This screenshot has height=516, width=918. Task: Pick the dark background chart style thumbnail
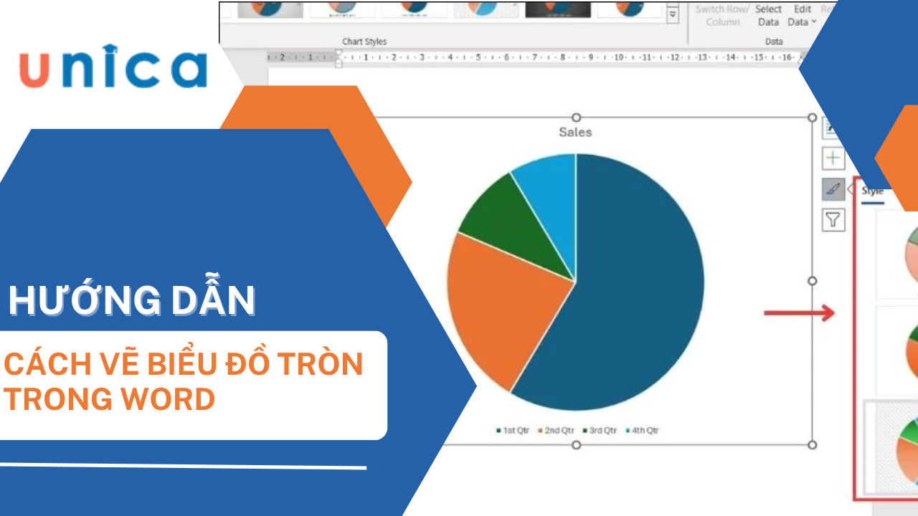tap(558, 9)
